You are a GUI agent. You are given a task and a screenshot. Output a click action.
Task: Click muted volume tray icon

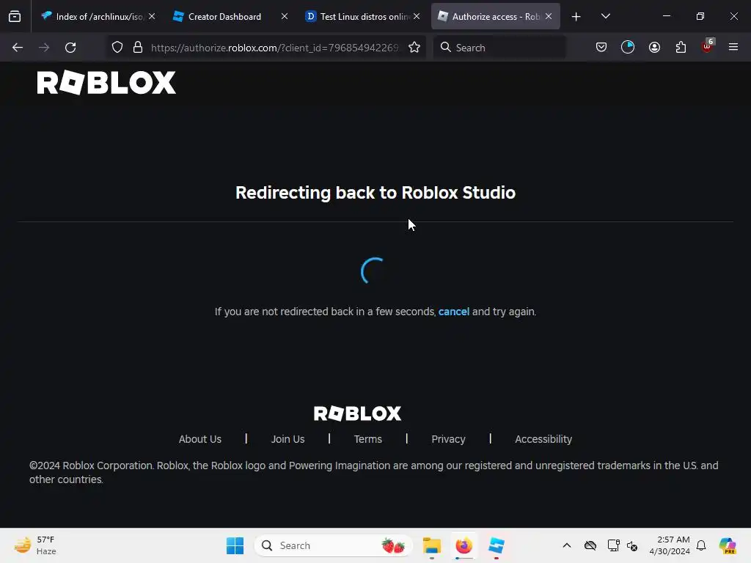(x=632, y=545)
